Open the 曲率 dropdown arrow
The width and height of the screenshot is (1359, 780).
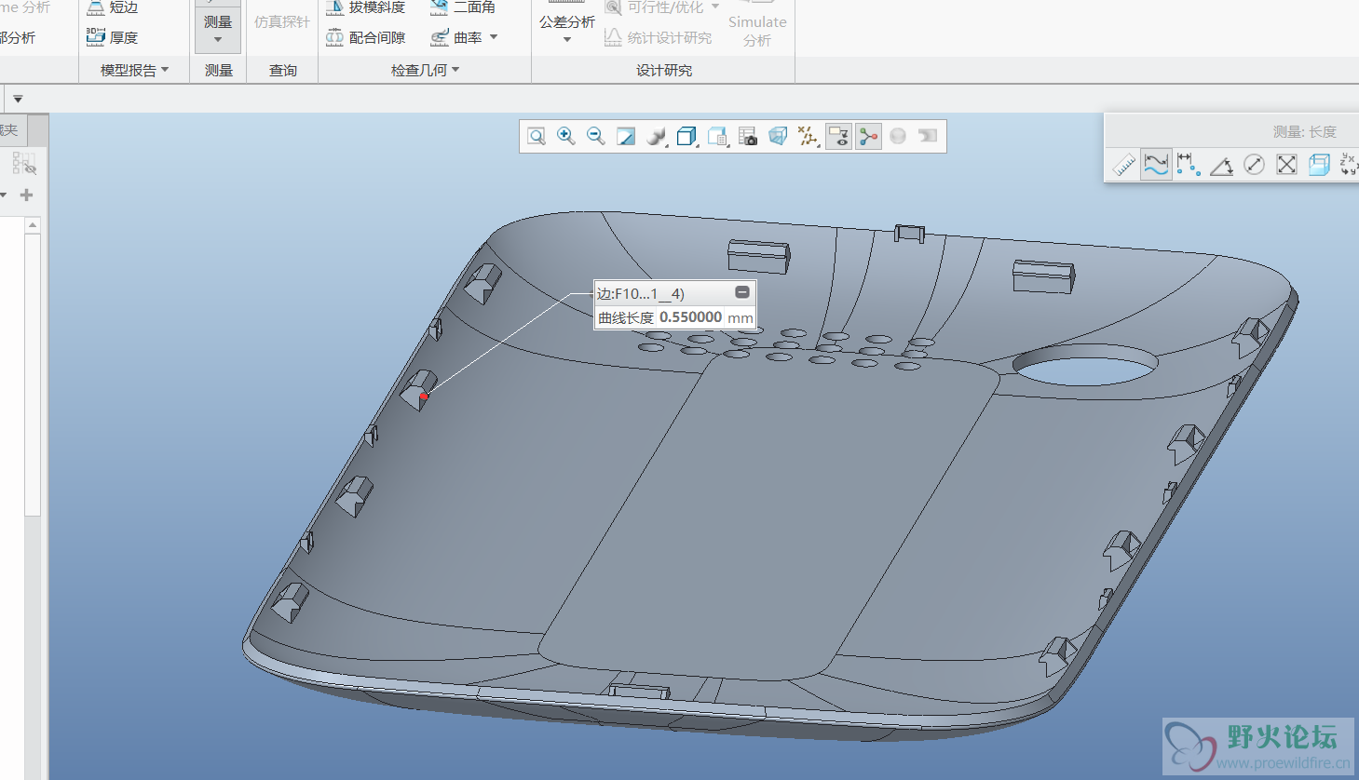tap(494, 37)
